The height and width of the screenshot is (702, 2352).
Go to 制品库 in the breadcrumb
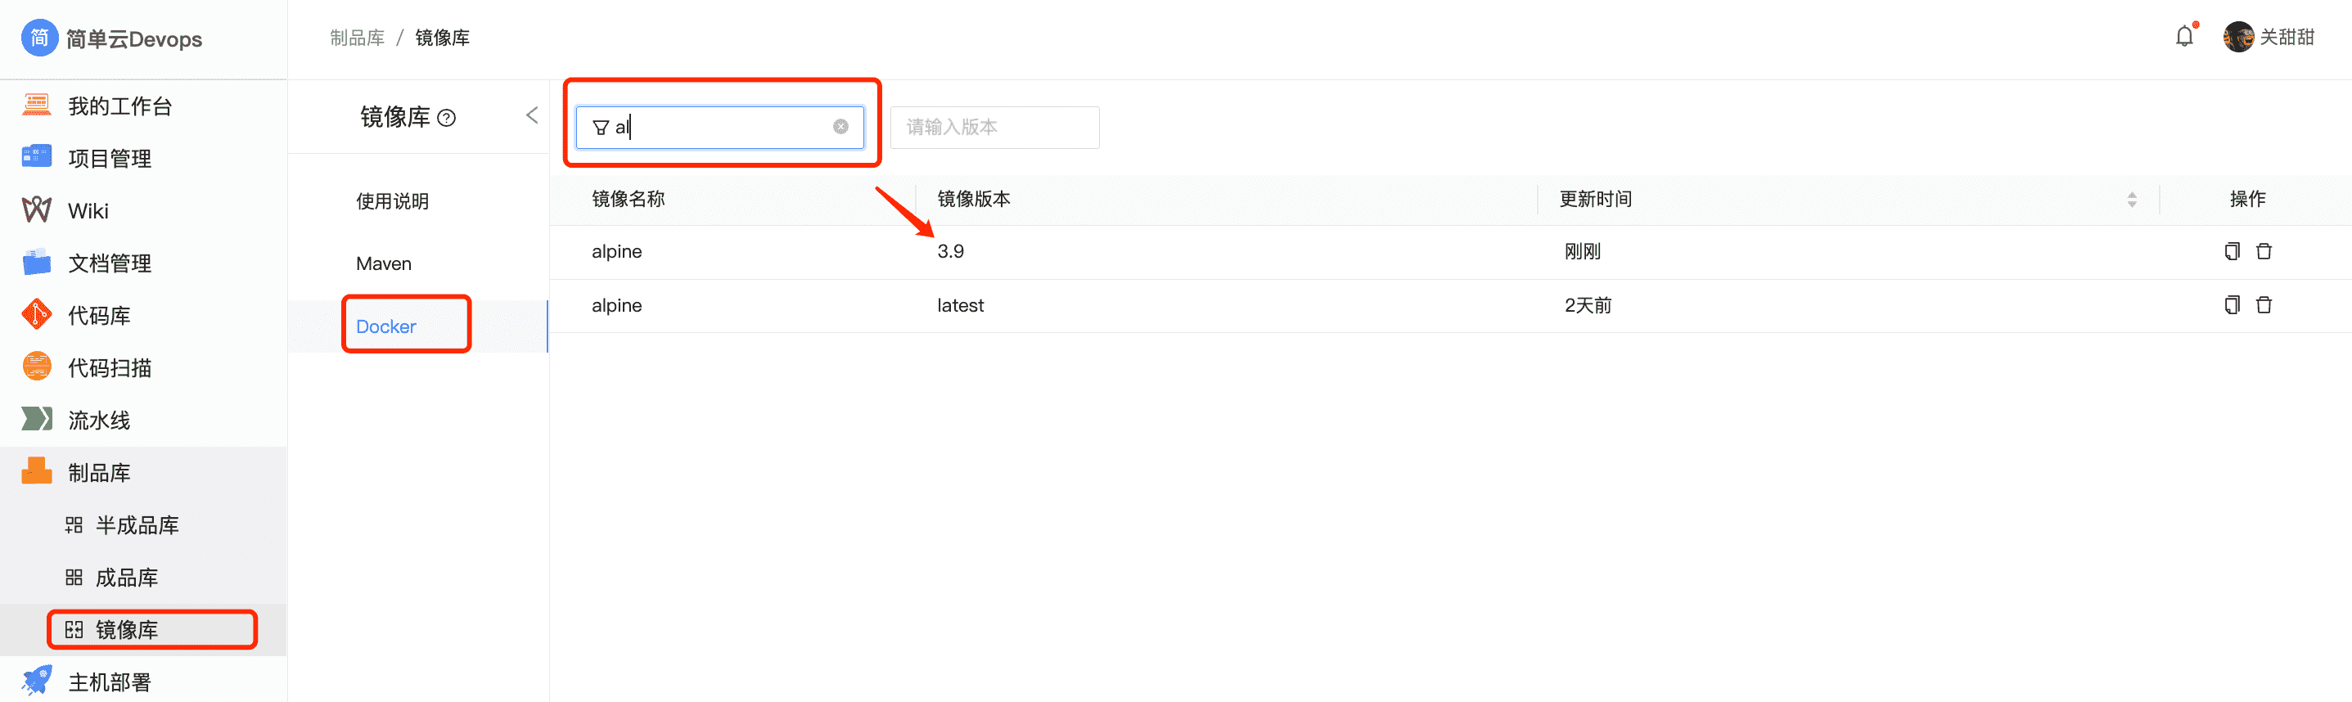tap(357, 38)
